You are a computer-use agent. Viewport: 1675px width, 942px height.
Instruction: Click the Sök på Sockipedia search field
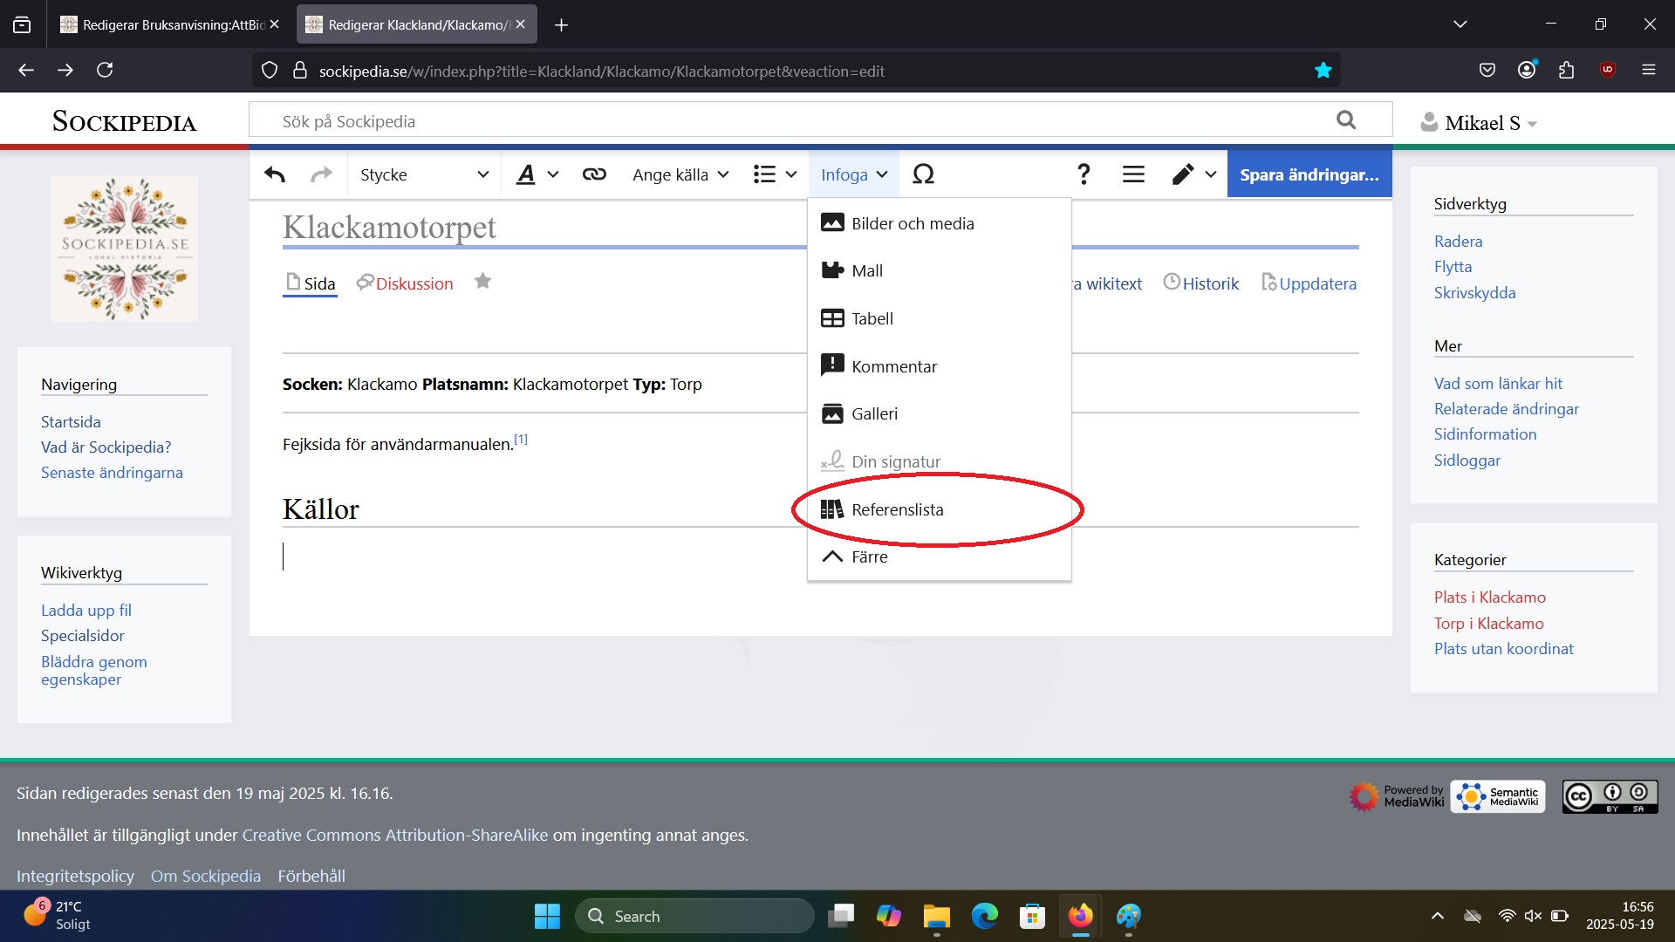point(785,121)
